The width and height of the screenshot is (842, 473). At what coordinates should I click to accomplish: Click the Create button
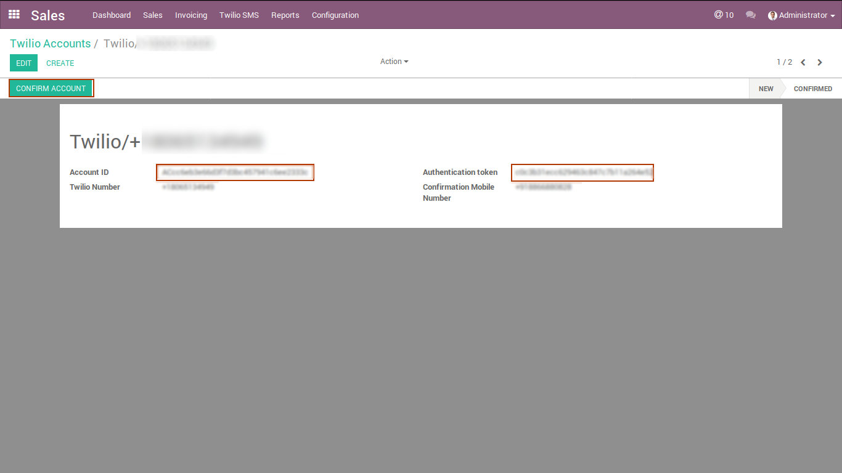60,63
